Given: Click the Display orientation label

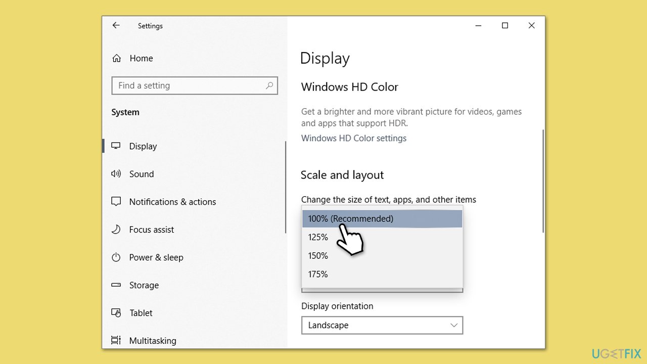Looking at the screenshot, I should [337, 306].
